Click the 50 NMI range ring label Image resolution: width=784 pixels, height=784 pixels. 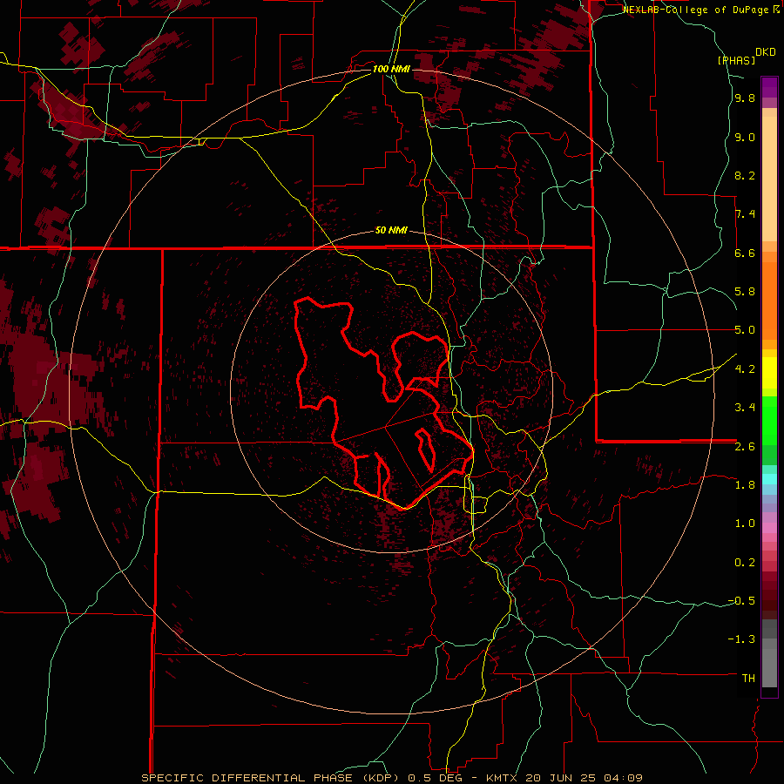point(391,231)
